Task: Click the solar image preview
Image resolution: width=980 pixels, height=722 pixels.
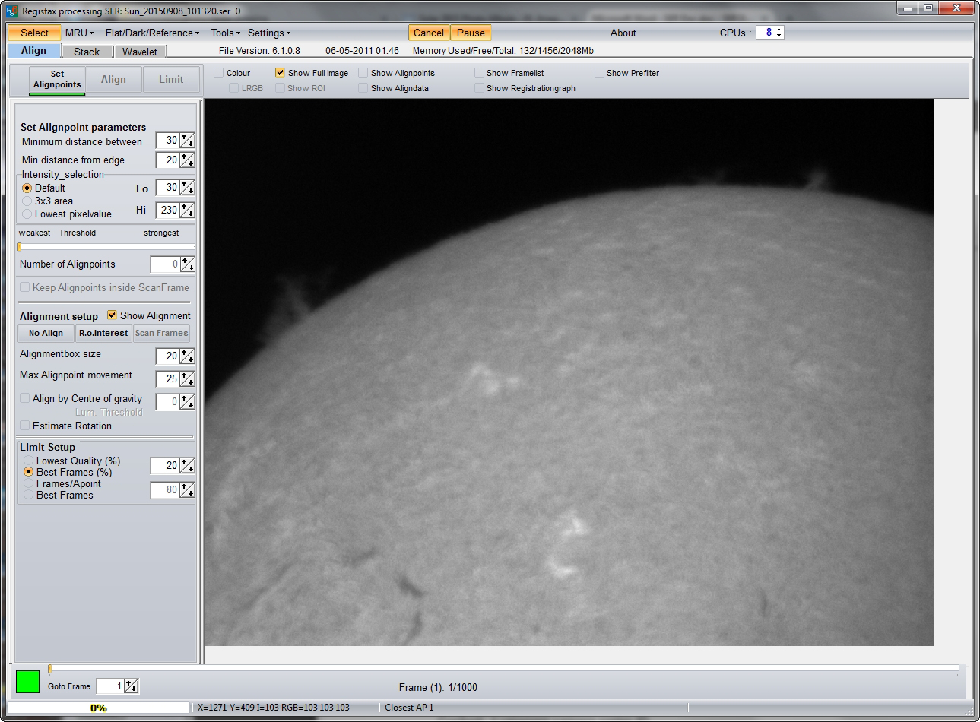Action: [x=569, y=372]
